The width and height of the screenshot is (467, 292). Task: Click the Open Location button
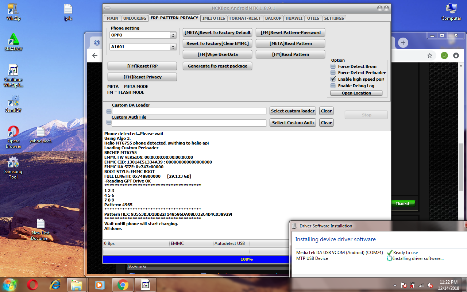pyautogui.click(x=356, y=93)
